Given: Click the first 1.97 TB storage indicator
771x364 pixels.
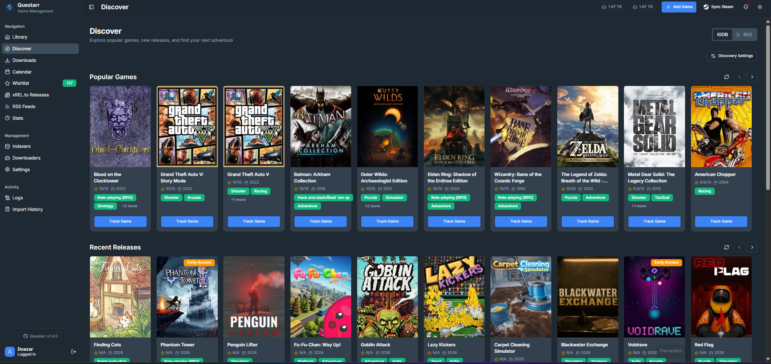Looking at the screenshot, I should [611, 7].
